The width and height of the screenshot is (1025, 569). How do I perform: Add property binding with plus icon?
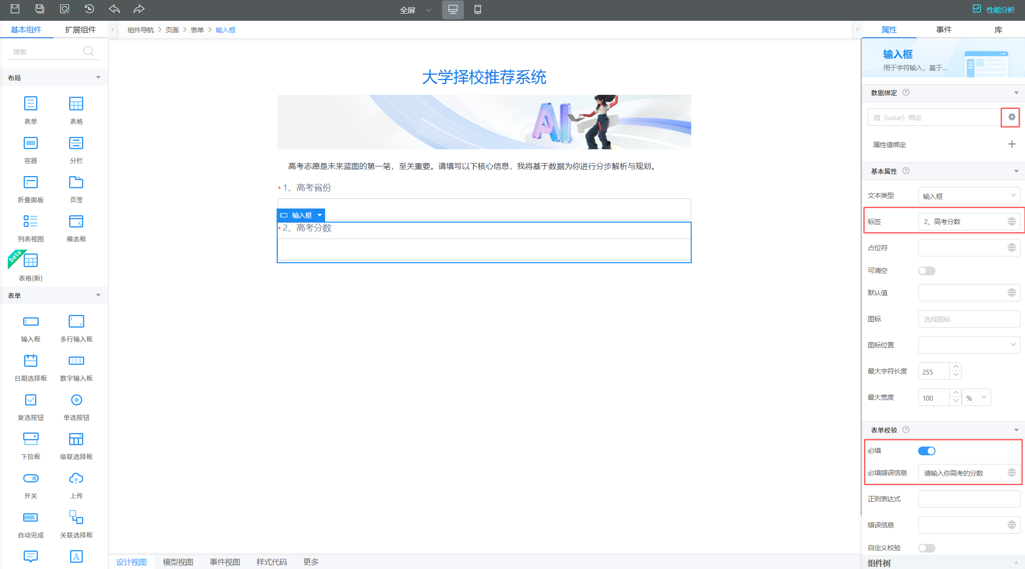(x=1011, y=144)
